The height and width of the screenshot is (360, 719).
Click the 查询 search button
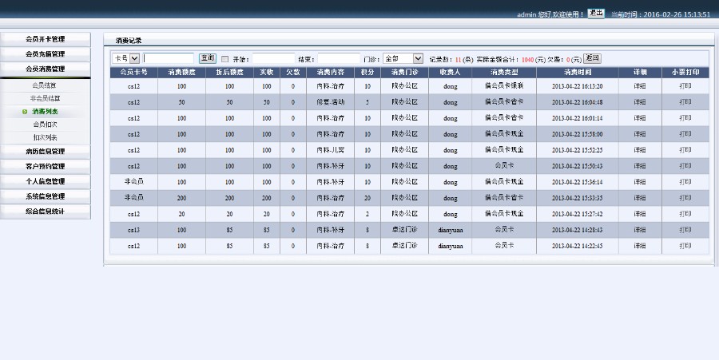pos(207,58)
